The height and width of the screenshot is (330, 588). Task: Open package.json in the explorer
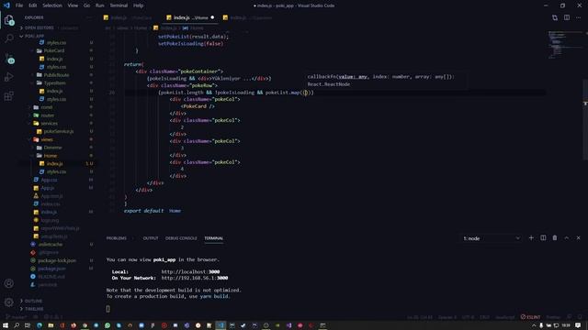point(51,269)
